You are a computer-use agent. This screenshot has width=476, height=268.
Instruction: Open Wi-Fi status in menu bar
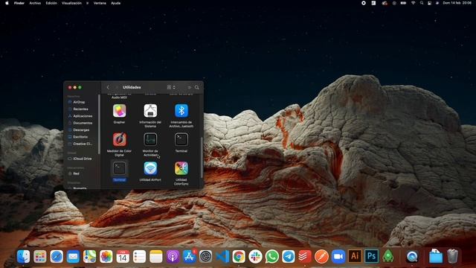click(x=413, y=3)
